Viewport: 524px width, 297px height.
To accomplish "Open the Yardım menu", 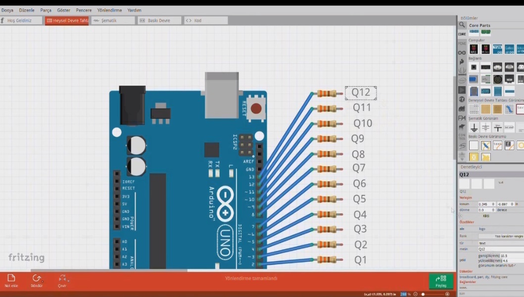I will pyautogui.click(x=135, y=10).
